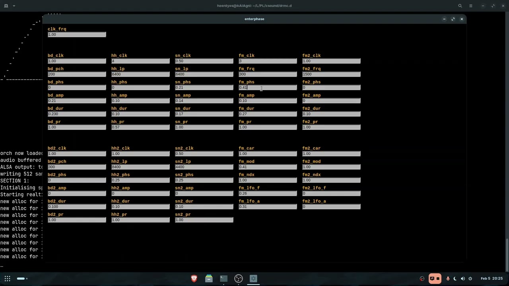The width and height of the screenshot is (509, 286).
Task: Maximize the enterphase window
Action: pos(453,19)
